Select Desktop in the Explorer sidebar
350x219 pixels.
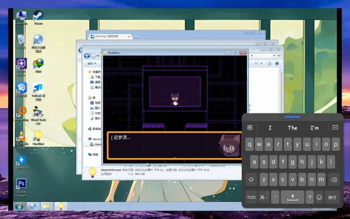[95, 82]
